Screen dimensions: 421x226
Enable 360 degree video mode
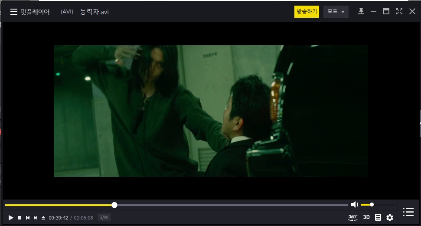(353, 217)
